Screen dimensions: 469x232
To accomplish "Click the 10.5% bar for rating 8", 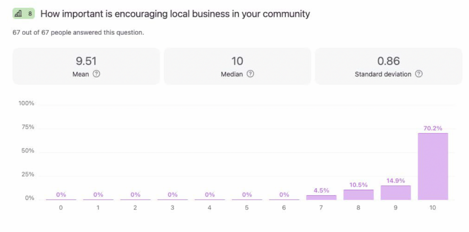I will coord(358,195).
